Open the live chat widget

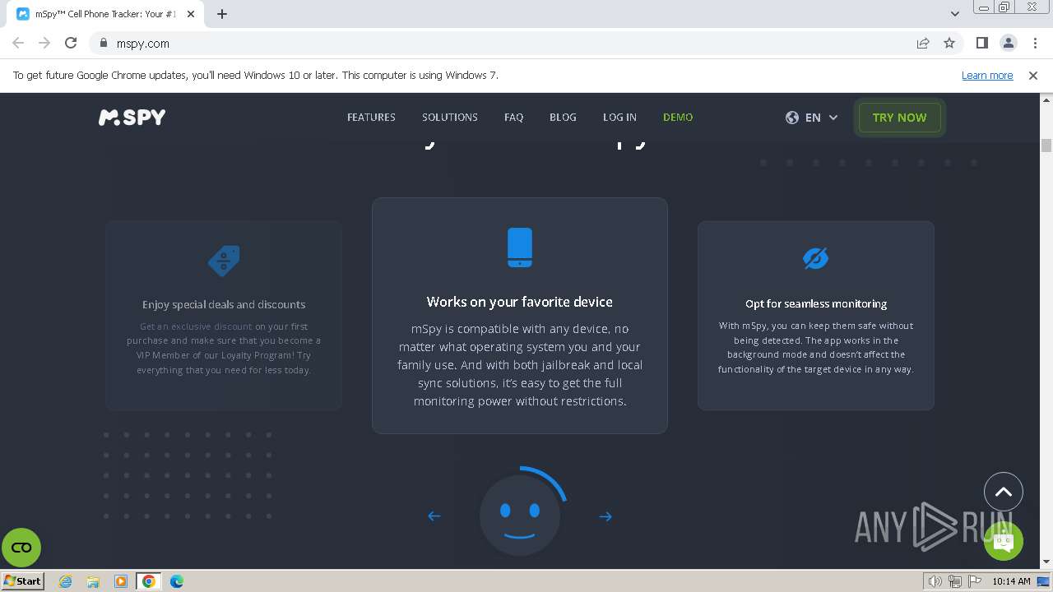click(1003, 541)
